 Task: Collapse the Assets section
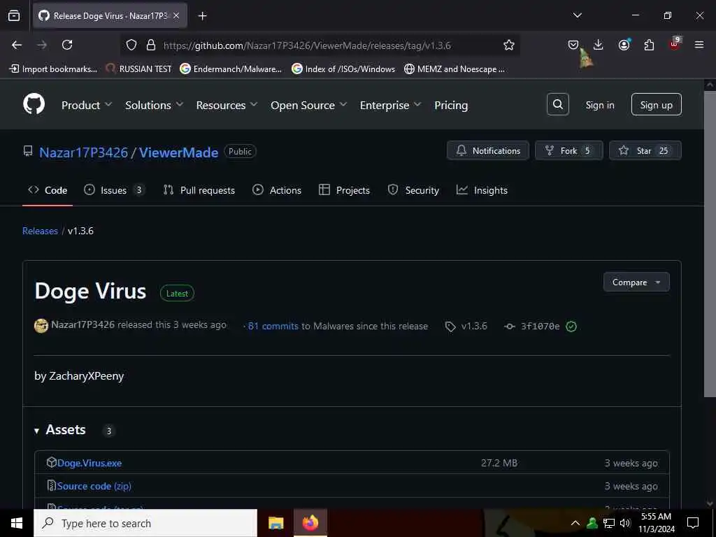click(x=60, y=430)
